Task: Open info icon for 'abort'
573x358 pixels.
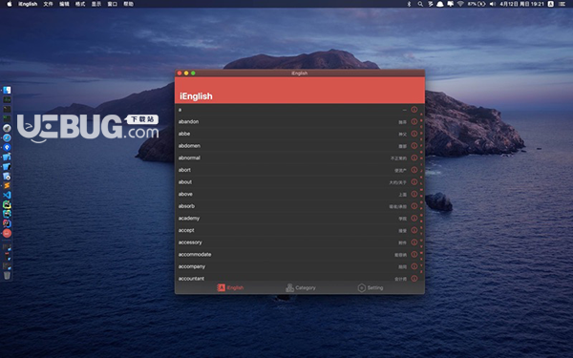Action: [x=414, y=170]
